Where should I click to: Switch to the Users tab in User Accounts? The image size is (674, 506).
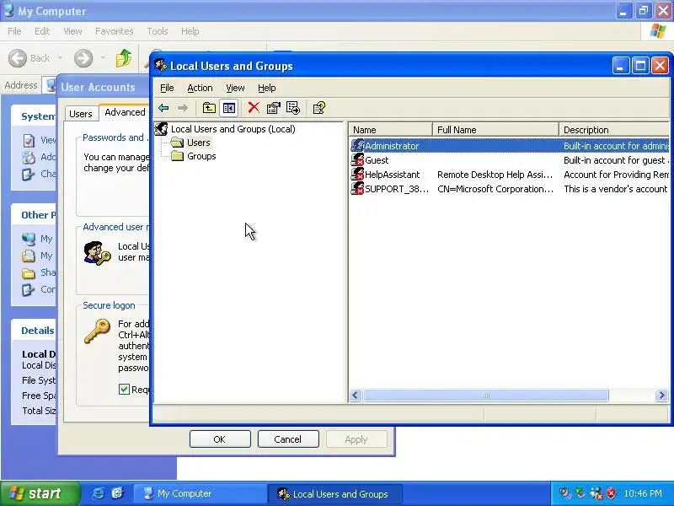(81, 114)
